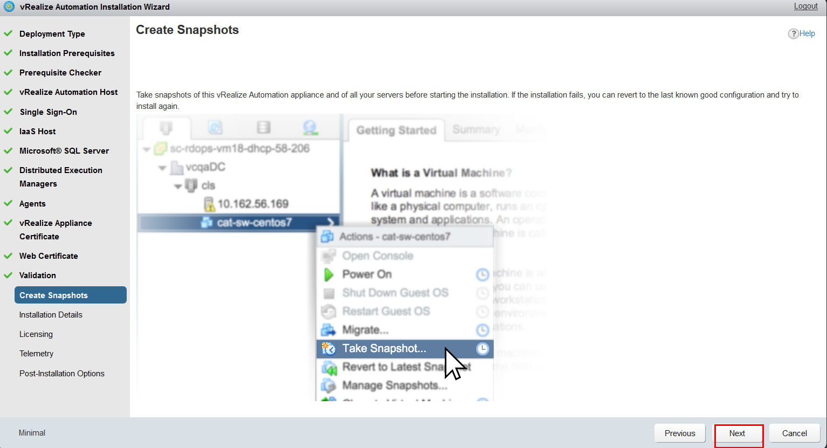Click the checkmark beside Single Sign-On

click(8, 112)
